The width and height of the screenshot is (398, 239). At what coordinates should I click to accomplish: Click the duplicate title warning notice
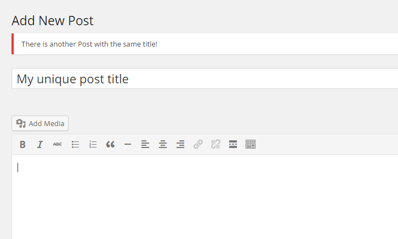[x=204, y=44]
